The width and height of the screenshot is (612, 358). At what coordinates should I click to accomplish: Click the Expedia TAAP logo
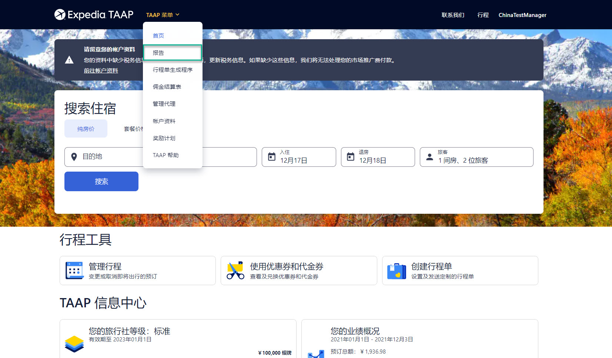click(94, 14)
